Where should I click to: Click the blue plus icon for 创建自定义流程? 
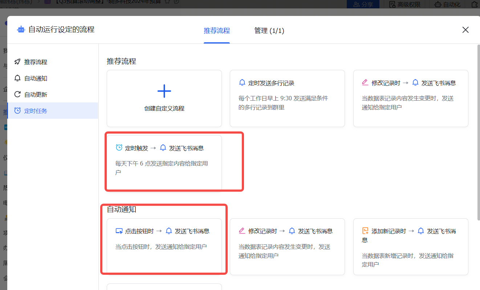pos(164,91)
